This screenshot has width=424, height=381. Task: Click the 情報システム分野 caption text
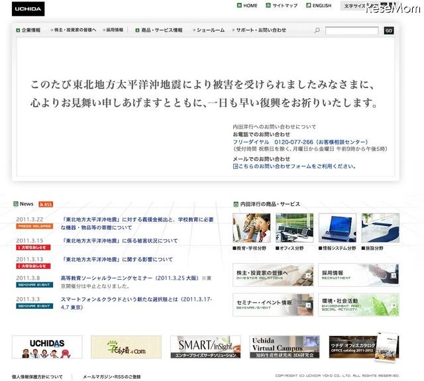[x=337, y=248]
